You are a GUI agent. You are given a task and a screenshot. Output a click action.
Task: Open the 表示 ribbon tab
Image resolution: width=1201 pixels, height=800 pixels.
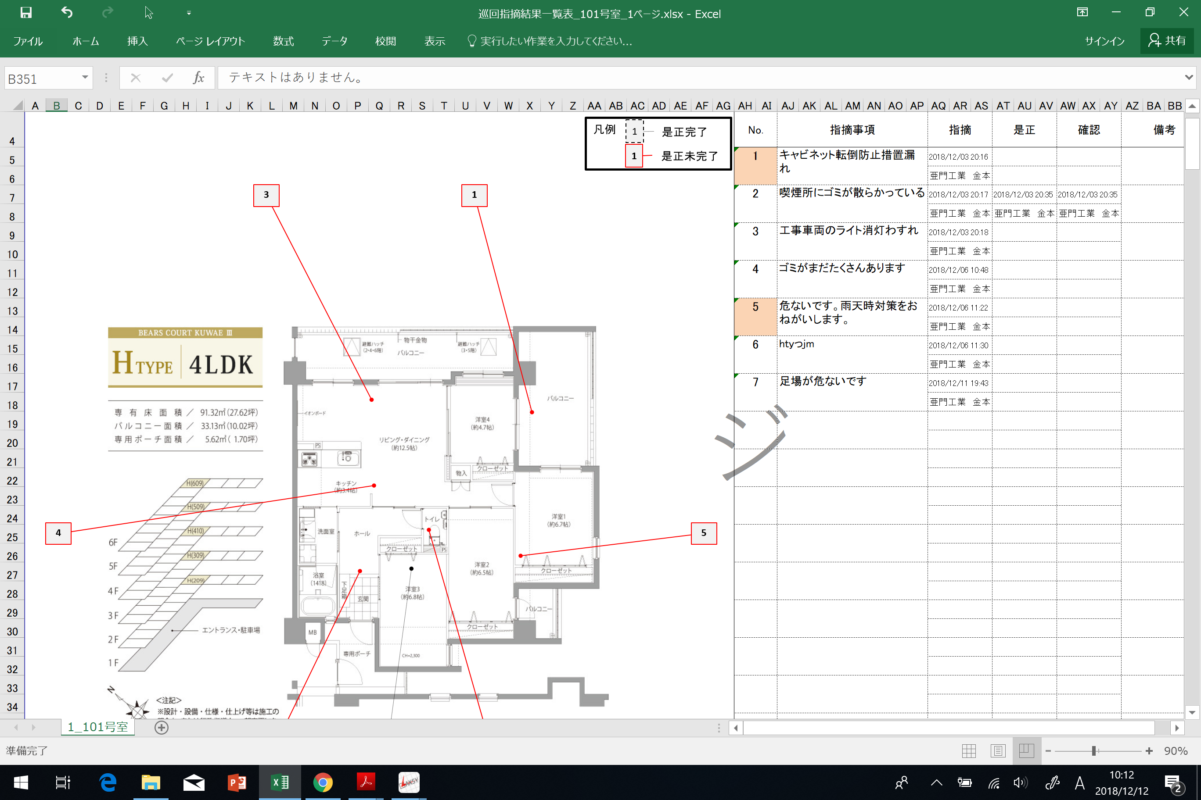coord(435,41)
